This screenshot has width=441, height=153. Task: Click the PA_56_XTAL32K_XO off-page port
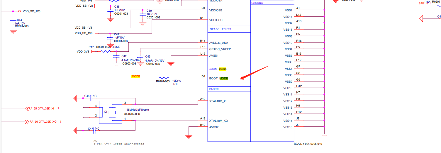pyautogui.click(x=42, y=121)
